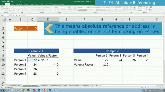
Task: Toggle Underline formatting in Font group
Action: 19,10
